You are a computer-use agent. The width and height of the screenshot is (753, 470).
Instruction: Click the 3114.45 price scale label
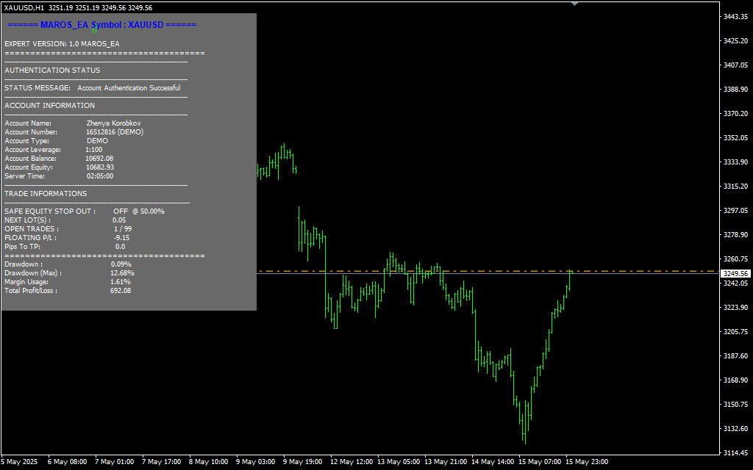click(735, 452)
